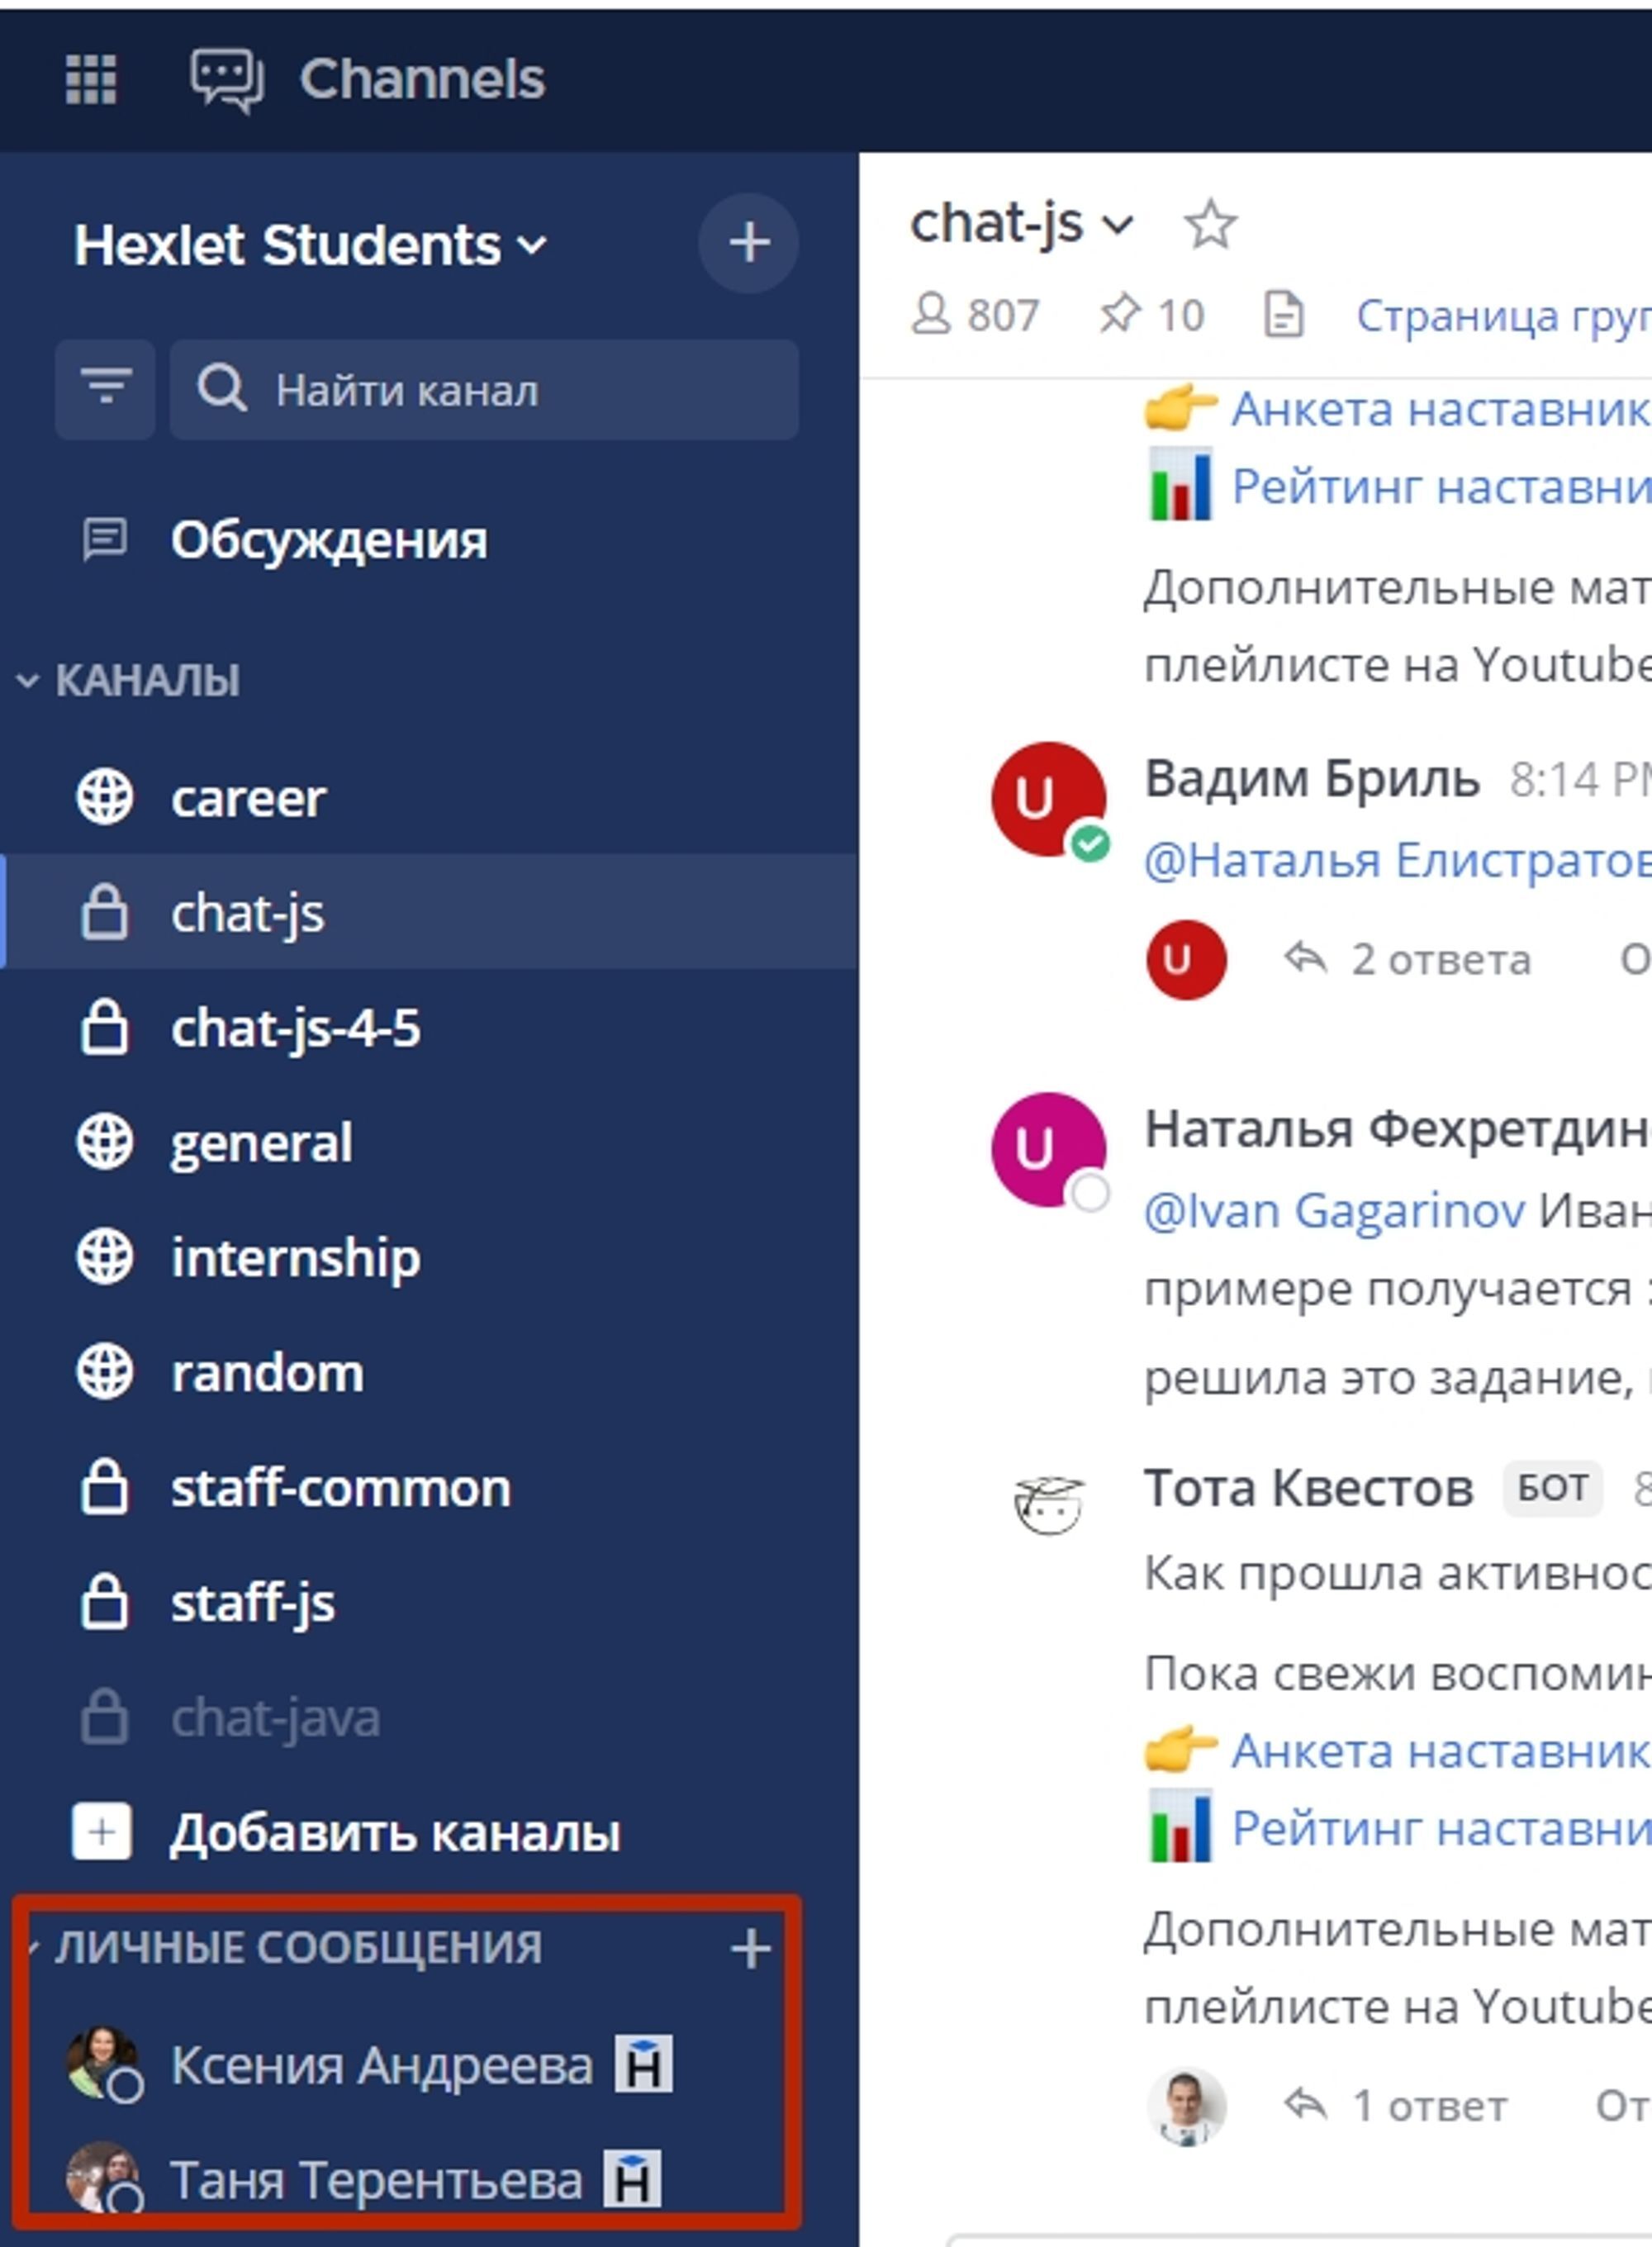Switch to the career channel

429,797
